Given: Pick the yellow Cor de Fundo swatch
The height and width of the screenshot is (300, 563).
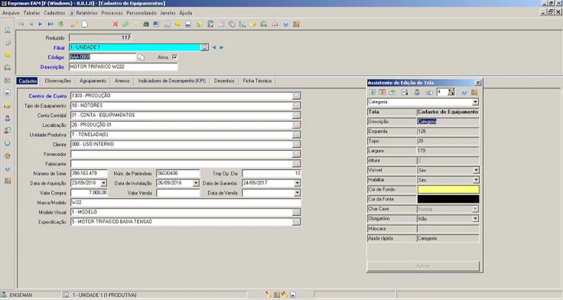Looking at the screenshot, I should pos(448,189).
